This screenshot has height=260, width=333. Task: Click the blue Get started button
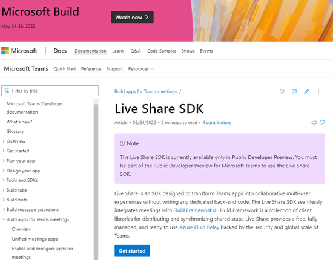point(132,251)
